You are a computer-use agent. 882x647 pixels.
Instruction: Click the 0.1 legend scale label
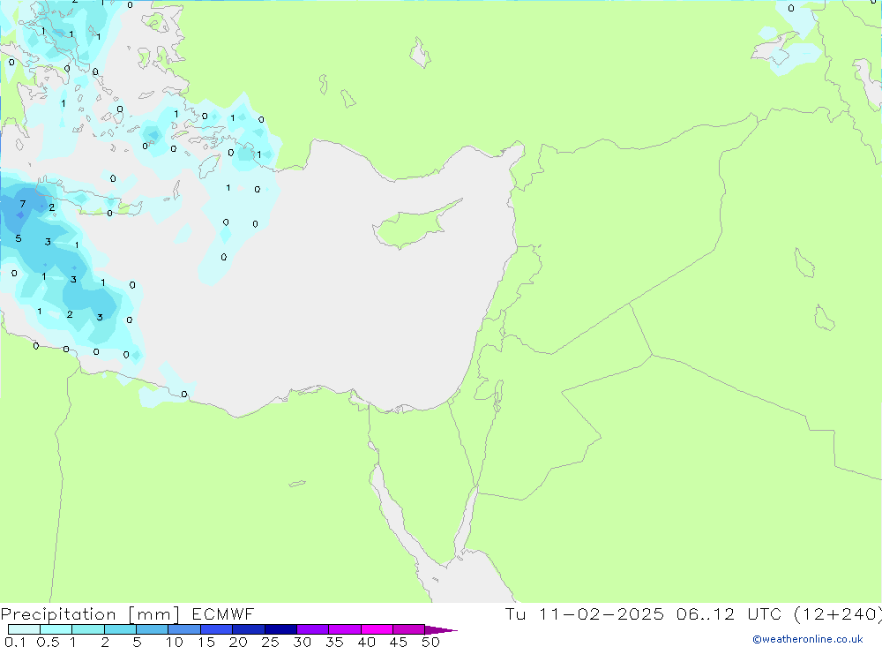pyautogui.click(x=15, y=642)
